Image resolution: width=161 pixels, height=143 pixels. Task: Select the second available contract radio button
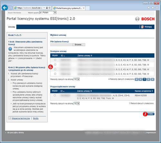pos(55,65)
